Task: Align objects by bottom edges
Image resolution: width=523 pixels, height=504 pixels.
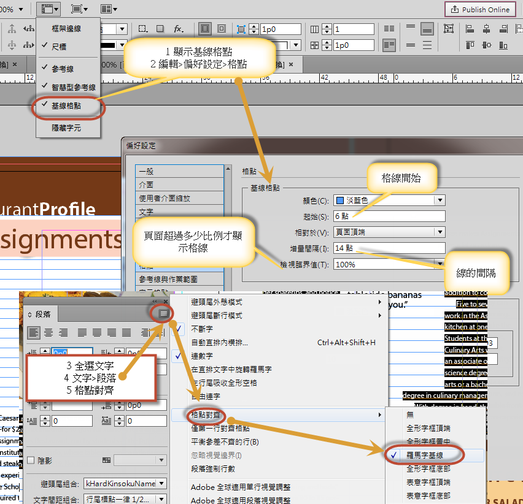Action: [x=503, y=45]
